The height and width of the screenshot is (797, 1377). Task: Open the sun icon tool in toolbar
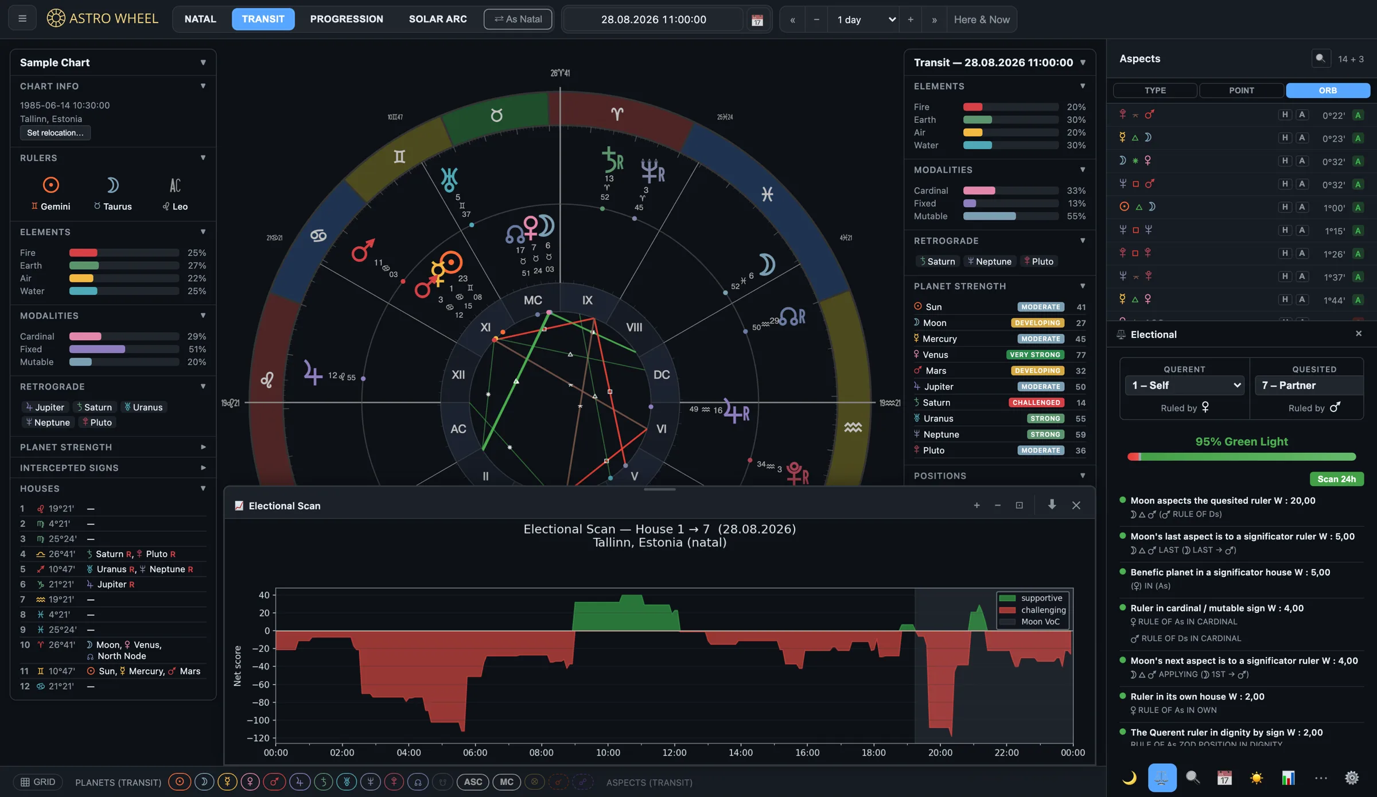1257,777
